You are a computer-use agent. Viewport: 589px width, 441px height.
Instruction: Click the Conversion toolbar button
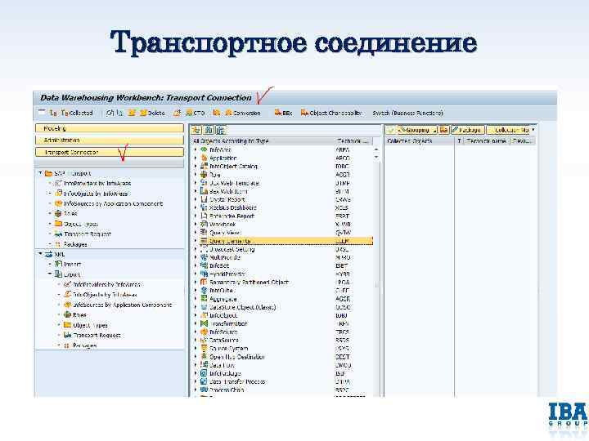click(243, 113)
